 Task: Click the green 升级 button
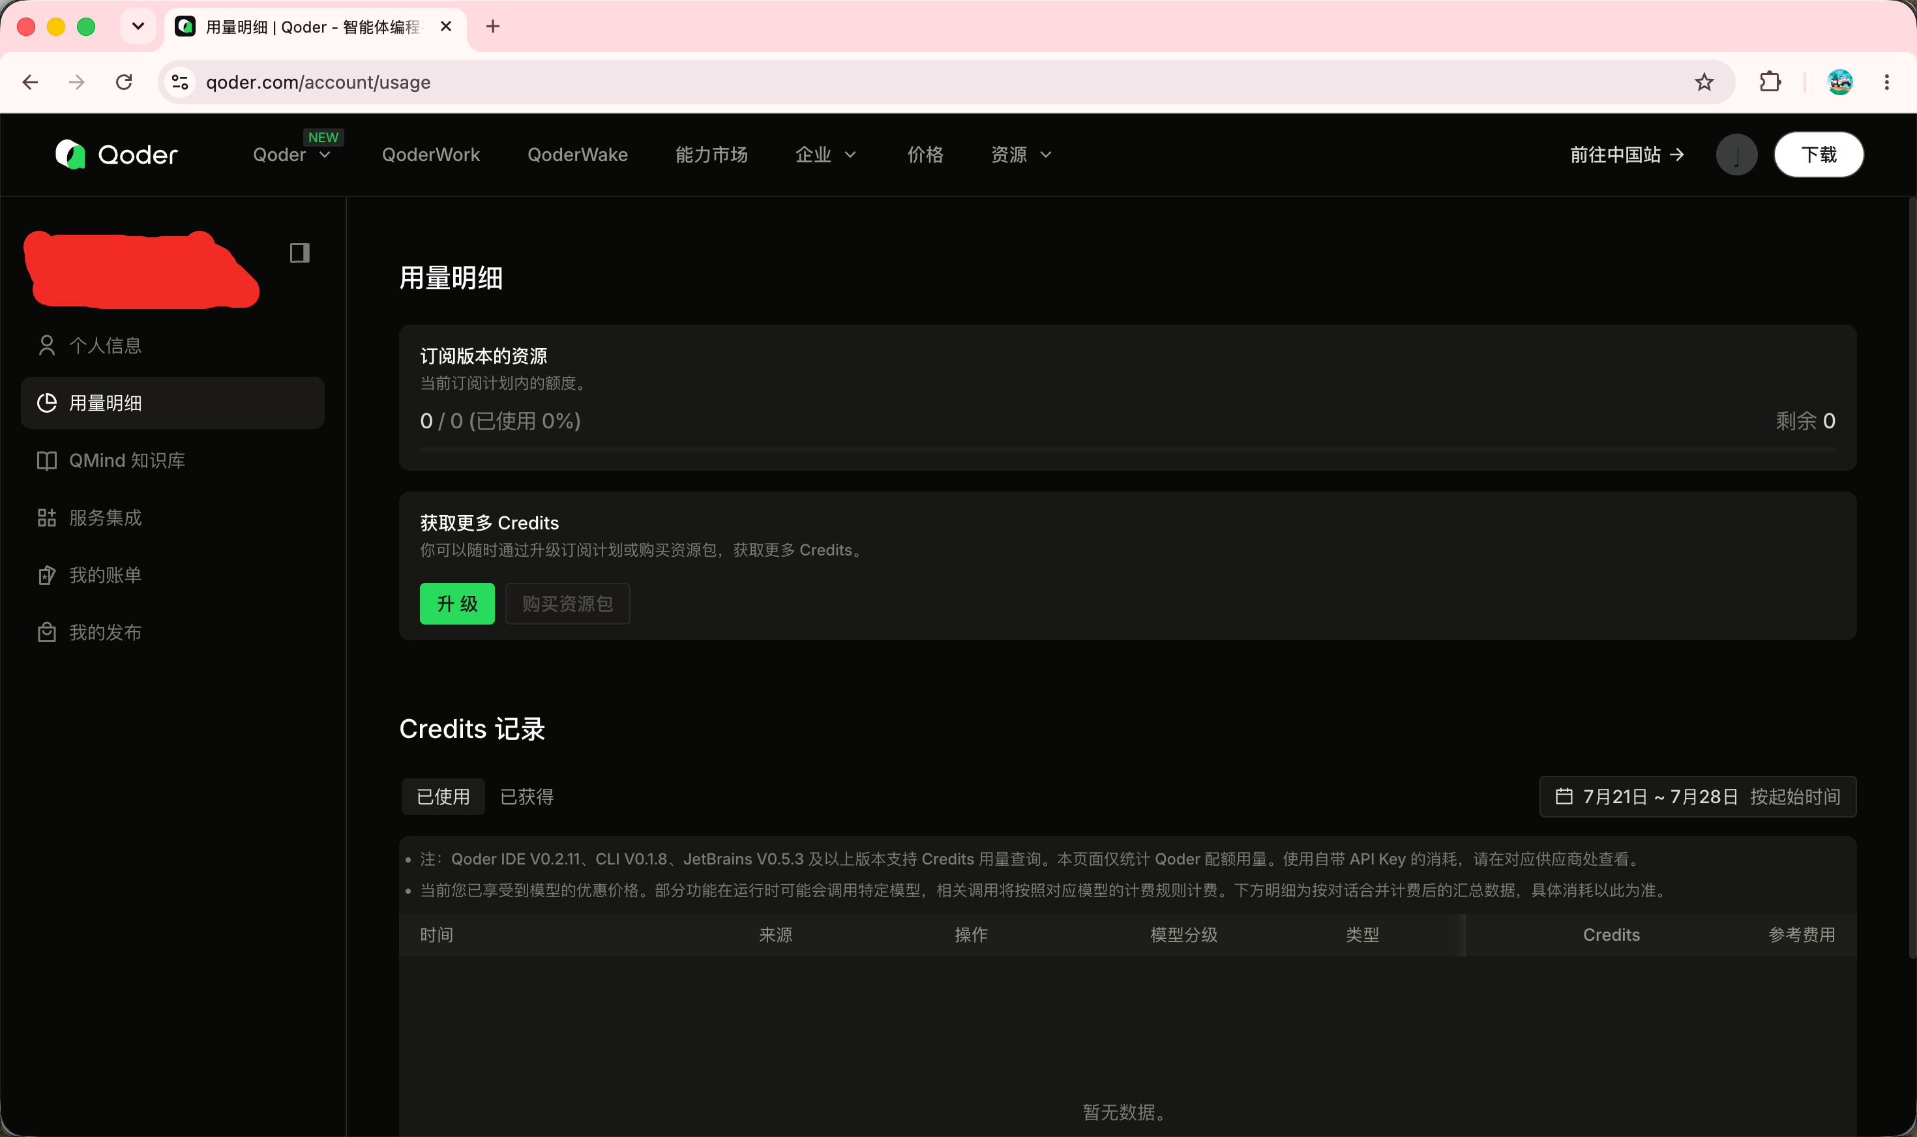coord(458,604)
